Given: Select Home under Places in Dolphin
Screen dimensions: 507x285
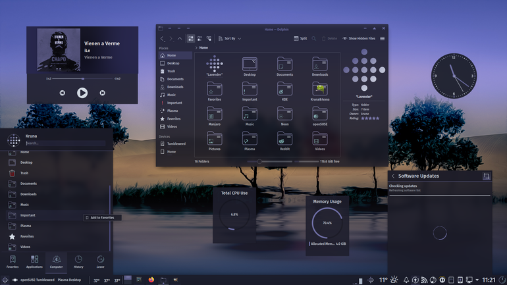Looking at the screenshot, I should (x=175, y=55).
